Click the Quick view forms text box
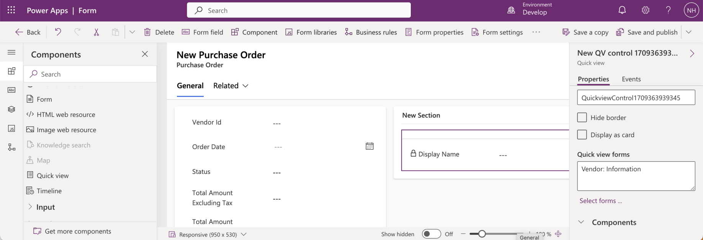The image size is (703, 240). coord(636,176)
